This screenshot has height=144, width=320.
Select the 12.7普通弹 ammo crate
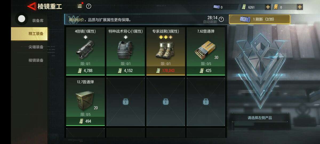(85, 102)
